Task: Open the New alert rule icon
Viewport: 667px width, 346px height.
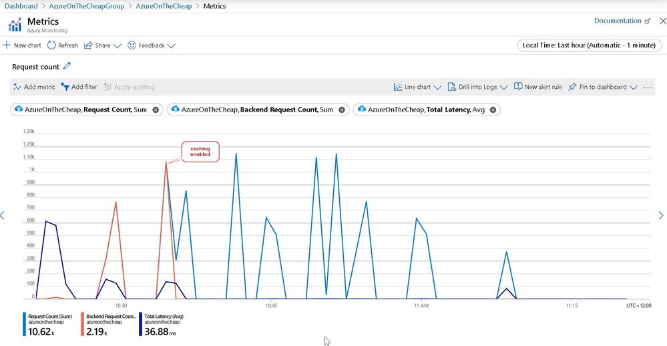Action: pos(518,87)
